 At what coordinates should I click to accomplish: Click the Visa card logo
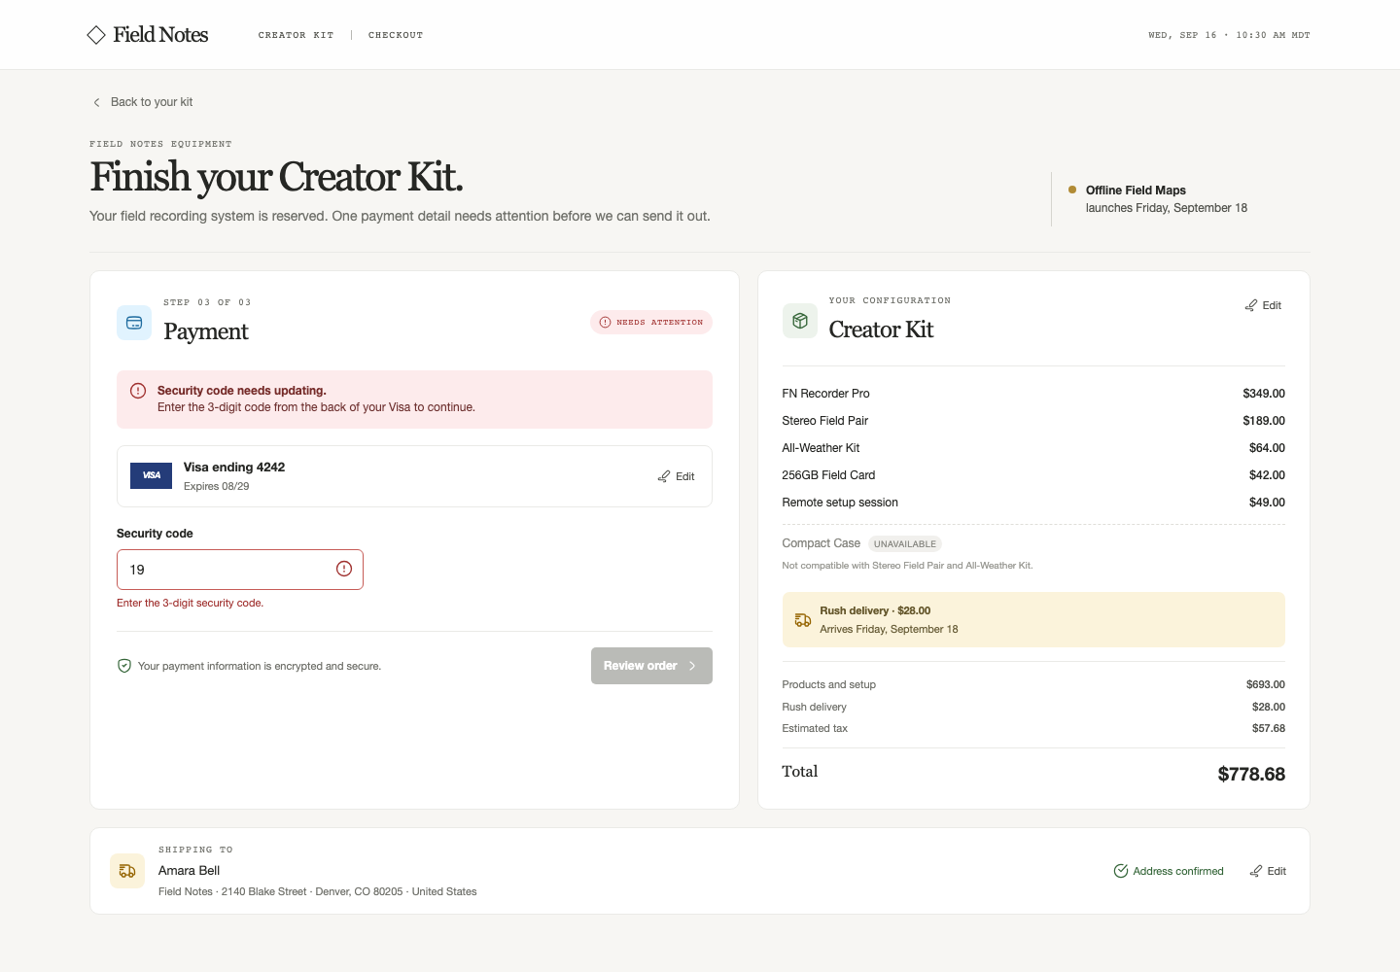click(151, 475)
